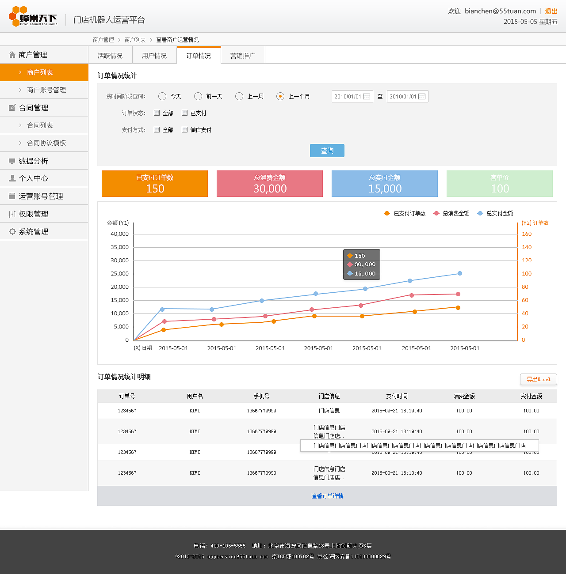
Task: Click the 导出Excel button
Action: coord(539,379)
